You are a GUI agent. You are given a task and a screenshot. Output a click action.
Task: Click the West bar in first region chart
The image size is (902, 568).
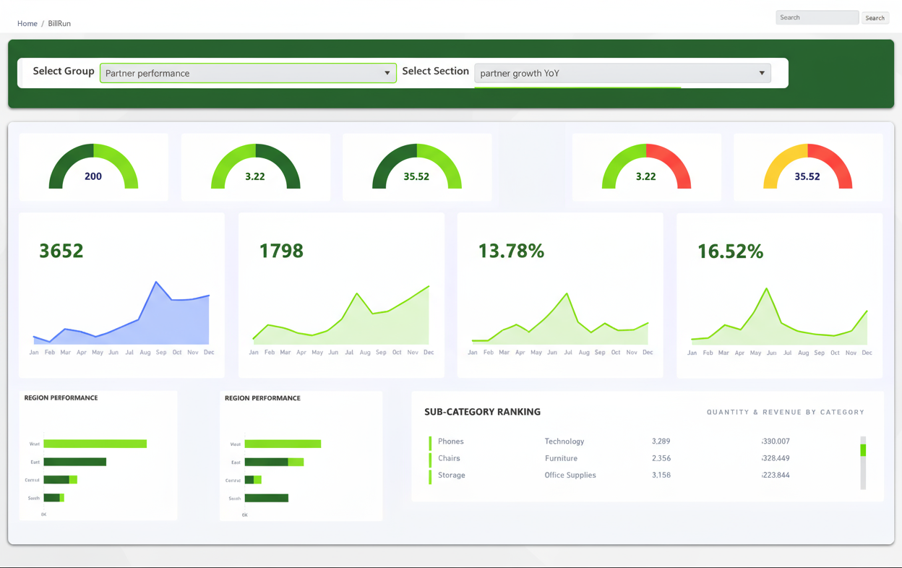[x=95, y=444]
